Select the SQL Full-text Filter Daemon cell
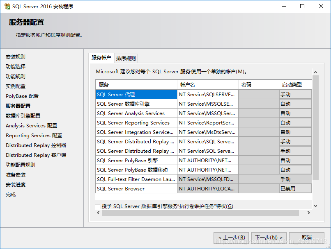This screenshot has width=331, height=249. (136, 179)
